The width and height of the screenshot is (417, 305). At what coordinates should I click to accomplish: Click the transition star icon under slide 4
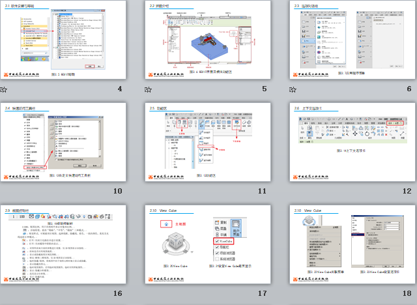point(4,89)
